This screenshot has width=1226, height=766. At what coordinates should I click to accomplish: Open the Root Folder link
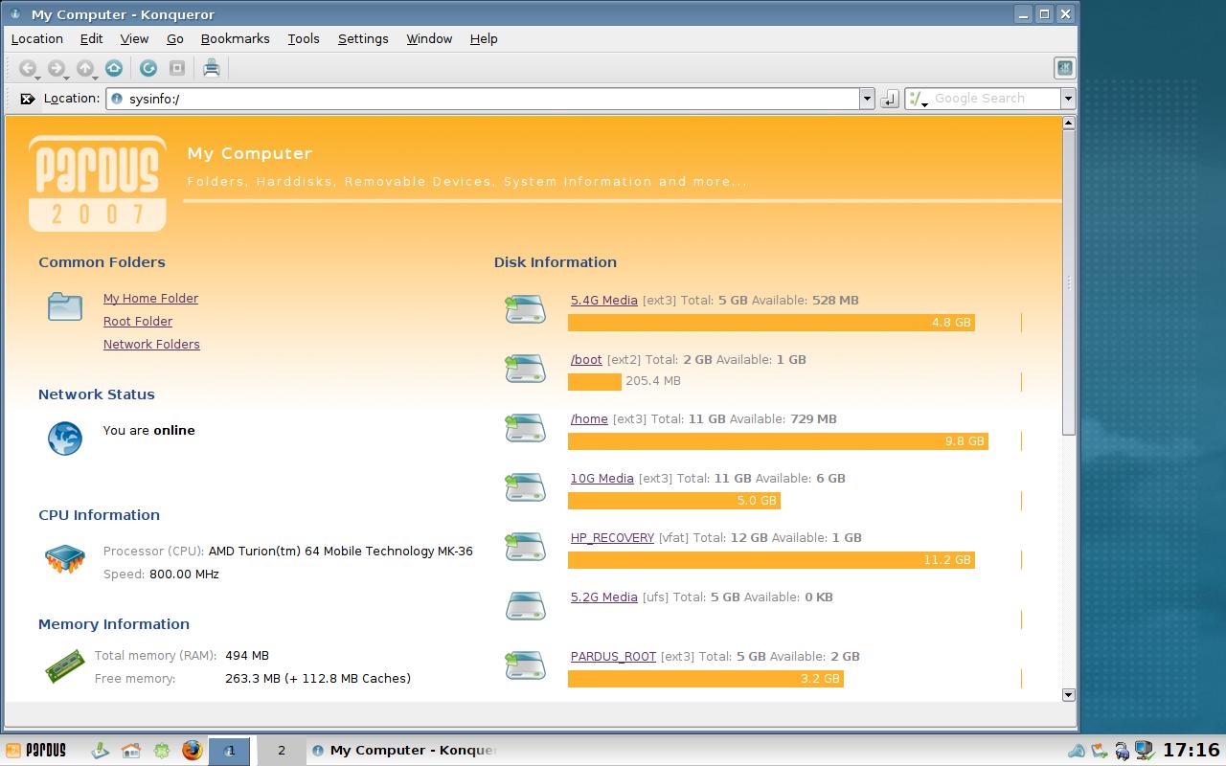[138, 322]
